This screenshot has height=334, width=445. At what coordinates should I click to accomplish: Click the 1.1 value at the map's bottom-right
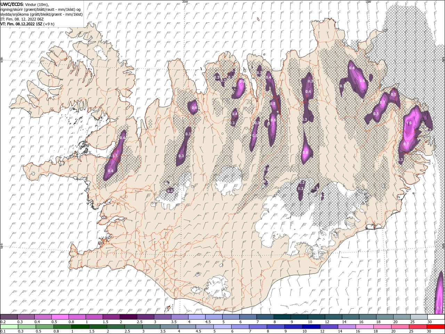(x=439, y=308)
